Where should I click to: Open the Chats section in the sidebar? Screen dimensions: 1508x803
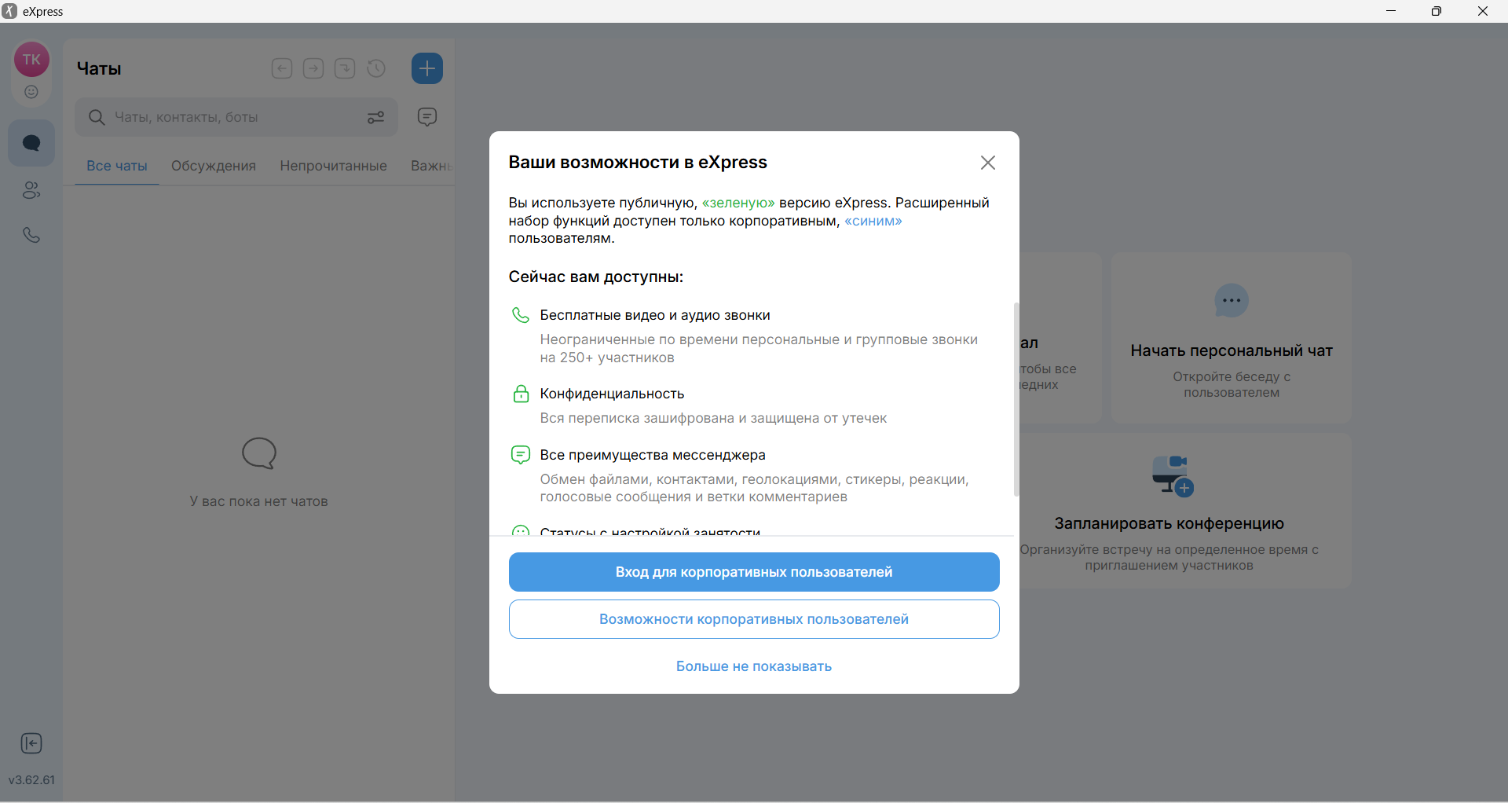pyautogui.click(x=31, y=143)
